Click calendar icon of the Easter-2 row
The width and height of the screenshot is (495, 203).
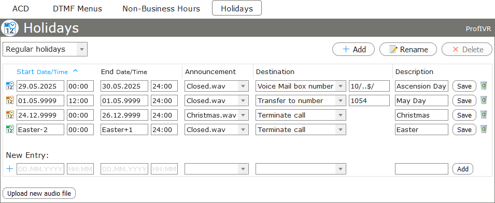click(x=10, y=129)
